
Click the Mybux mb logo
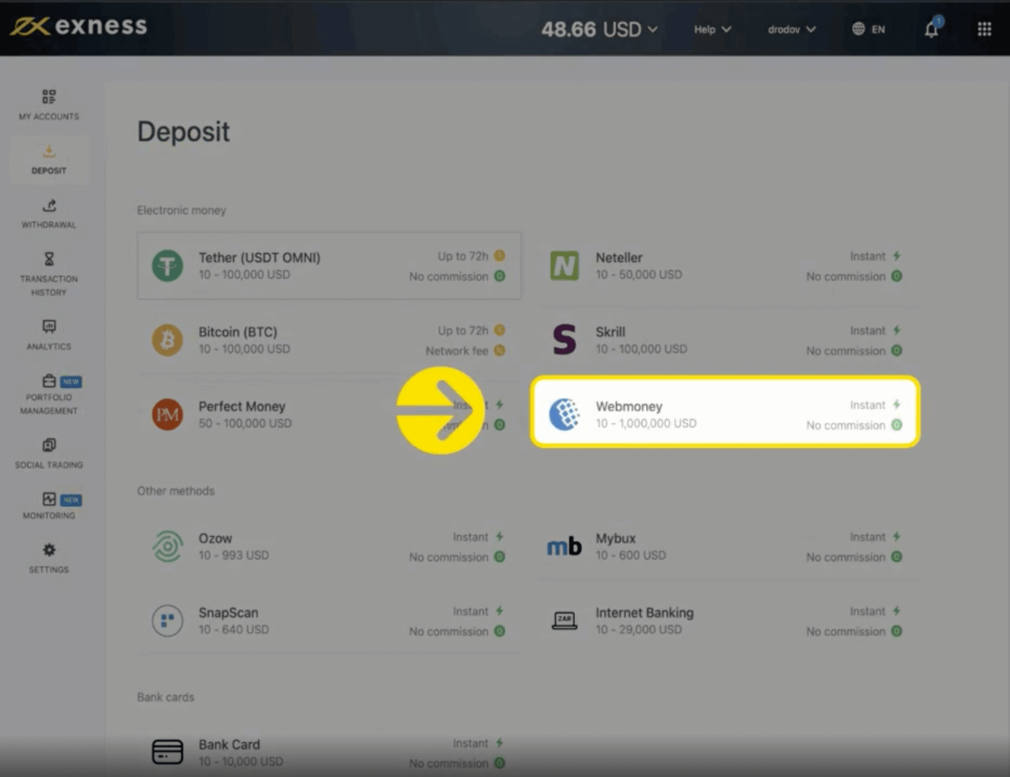coord(565,547)
